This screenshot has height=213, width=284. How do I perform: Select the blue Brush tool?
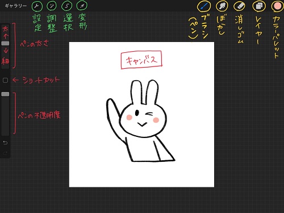pos(204,6)
